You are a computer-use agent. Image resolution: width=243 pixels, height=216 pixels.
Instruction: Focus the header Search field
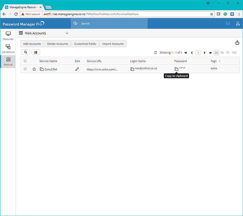click(x=109, y=23)
